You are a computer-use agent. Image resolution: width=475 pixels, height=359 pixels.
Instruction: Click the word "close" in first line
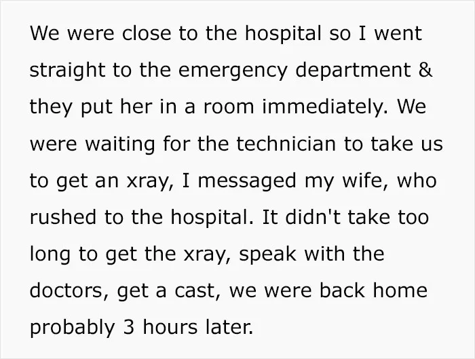[147, 33]
